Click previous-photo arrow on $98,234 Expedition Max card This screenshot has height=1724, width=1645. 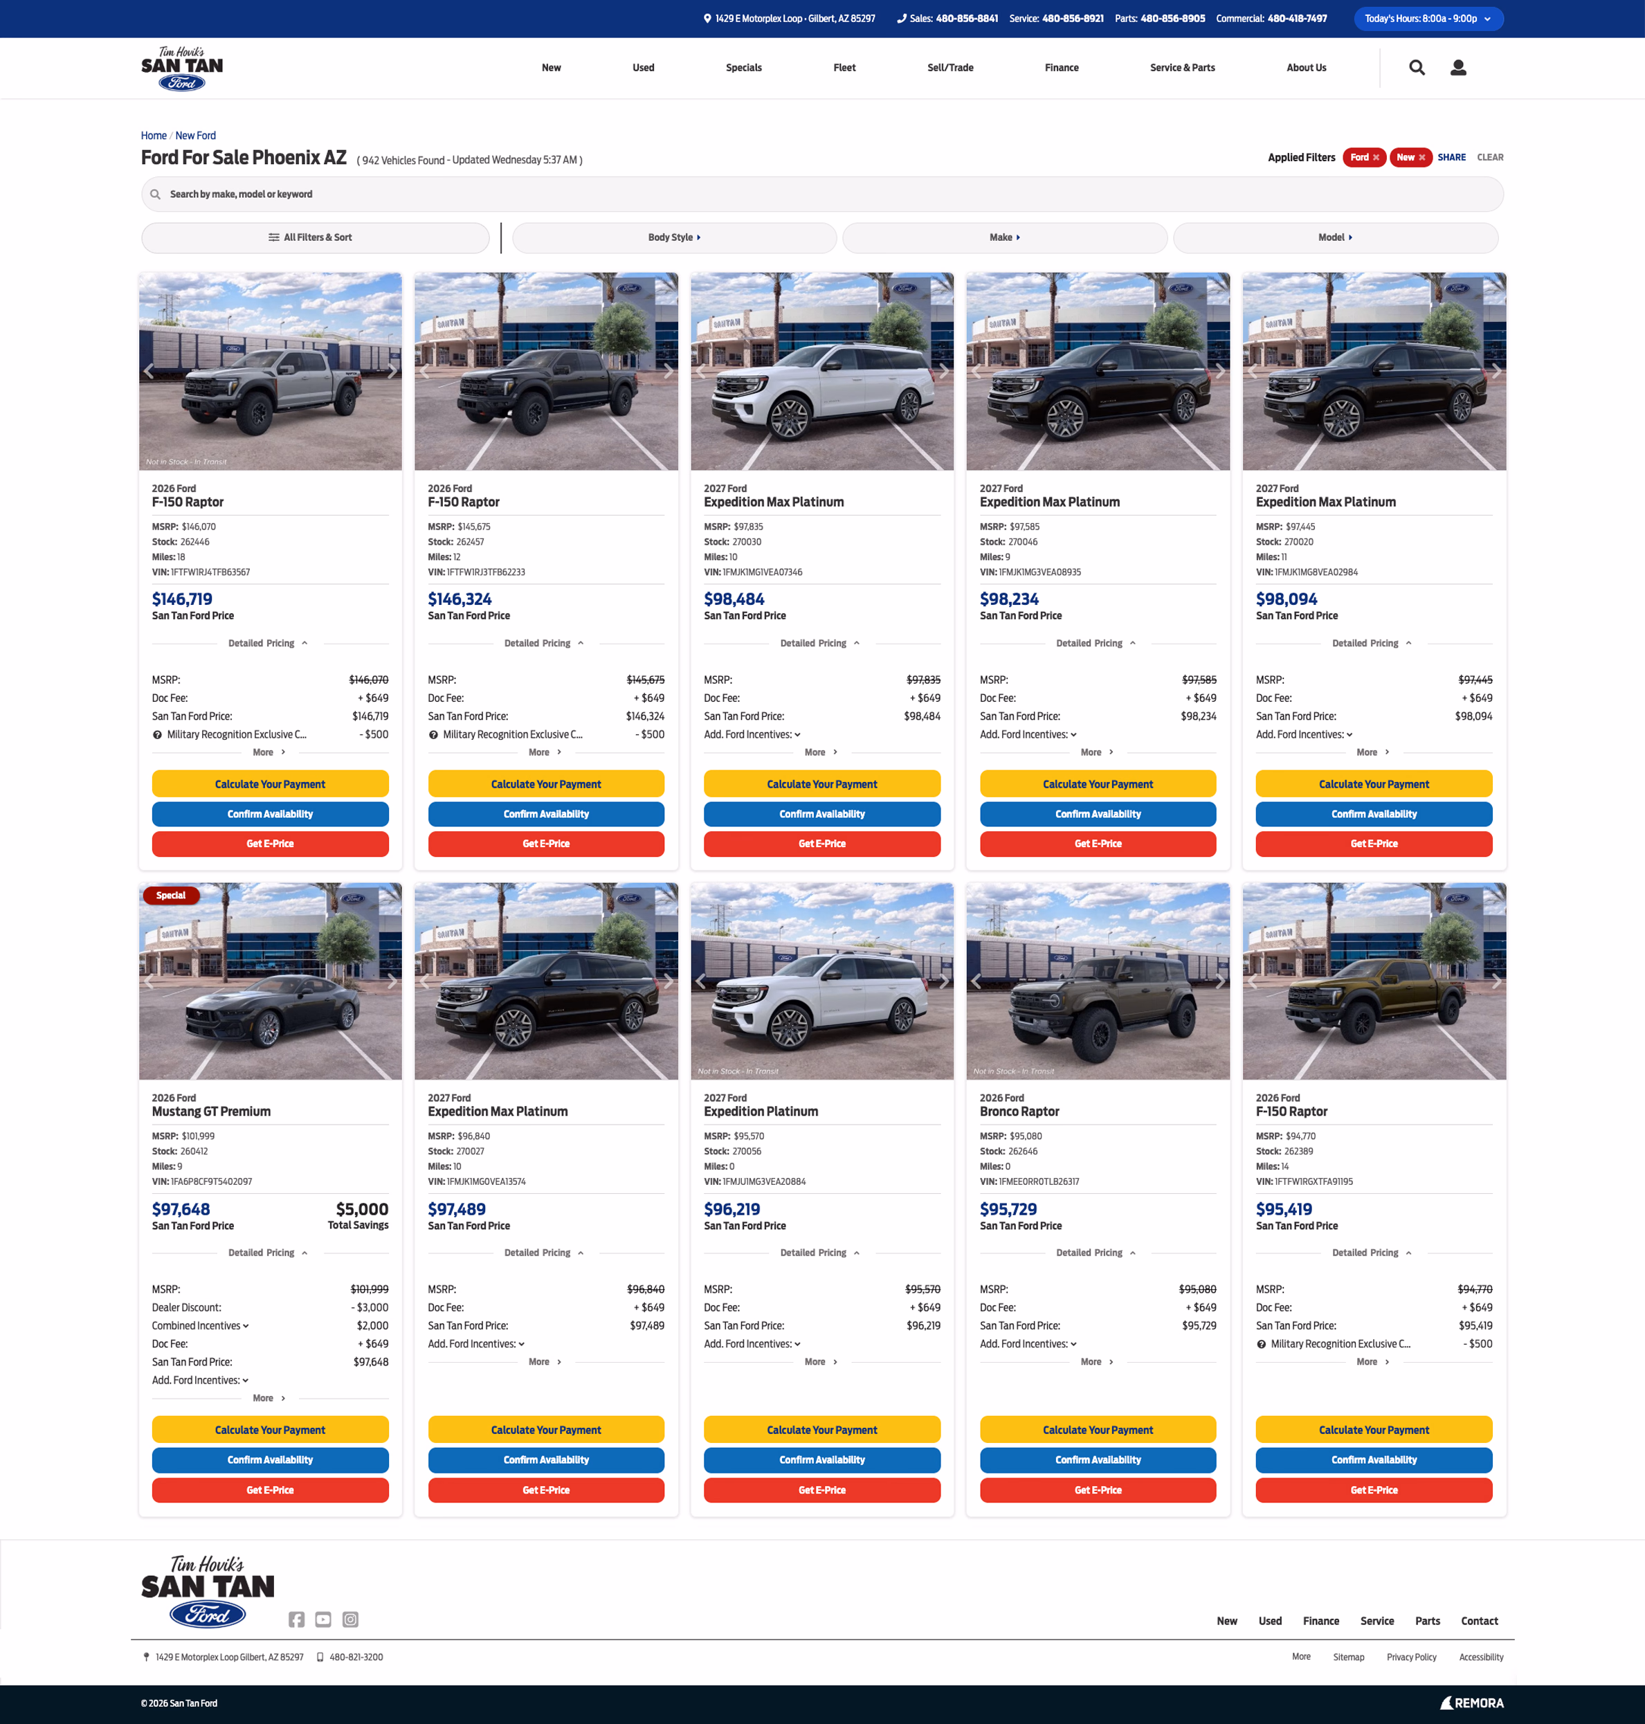pyautogui.click(x=977, y=371)
